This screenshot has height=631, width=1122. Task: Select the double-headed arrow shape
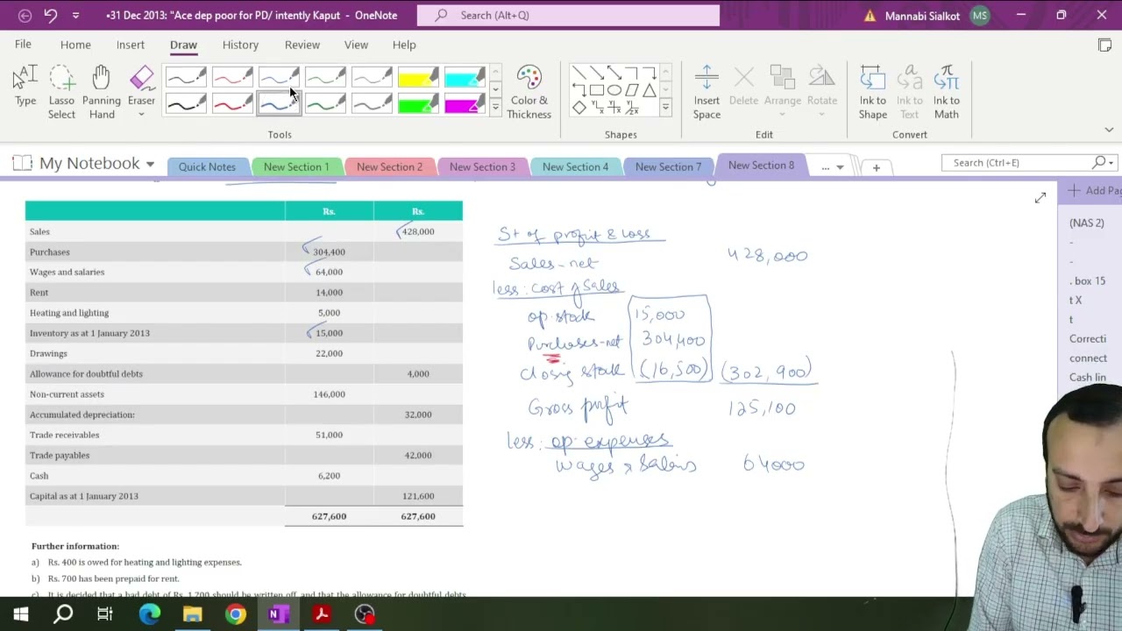[x=614, y=73]
